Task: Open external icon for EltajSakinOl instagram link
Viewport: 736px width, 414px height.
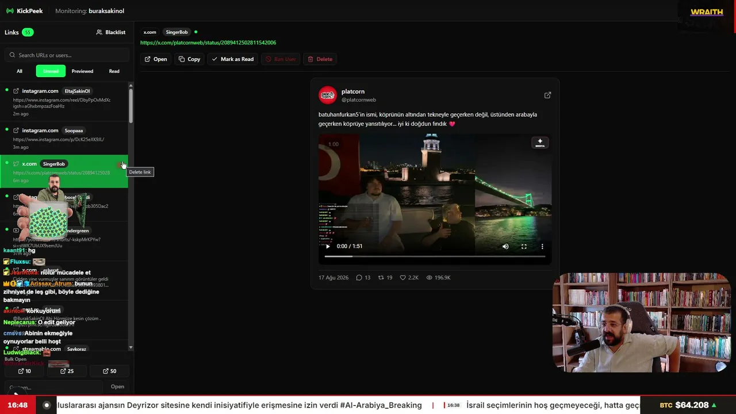Action: click(16, 91)
